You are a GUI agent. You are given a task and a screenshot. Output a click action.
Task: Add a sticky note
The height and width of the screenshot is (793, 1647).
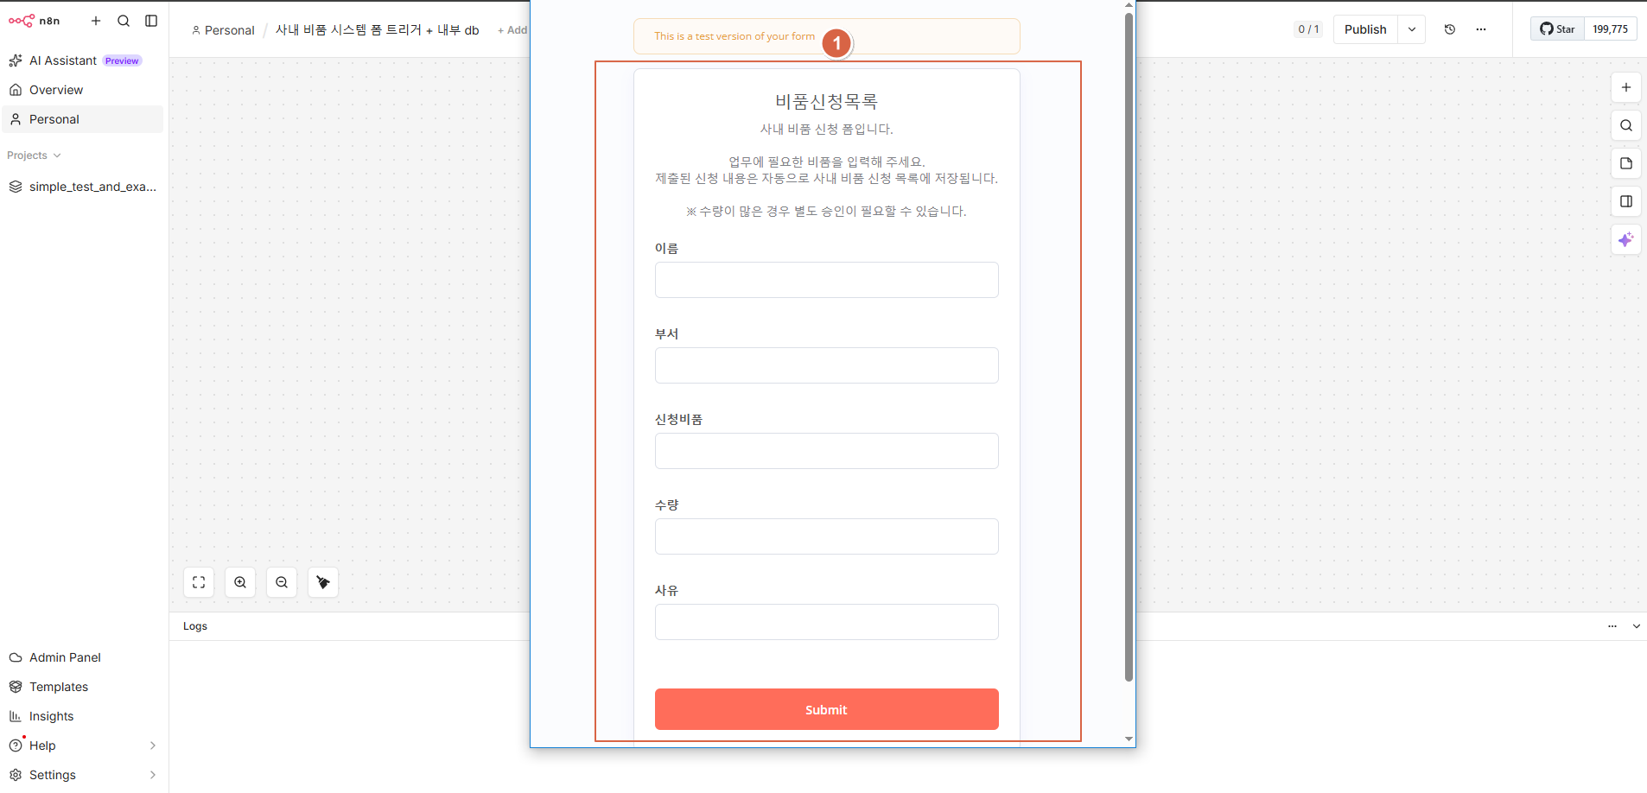[x=1626, y=163]
